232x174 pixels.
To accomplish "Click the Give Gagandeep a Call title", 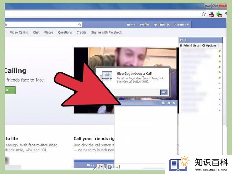I will pyautogui.click(x=134, y=74).
